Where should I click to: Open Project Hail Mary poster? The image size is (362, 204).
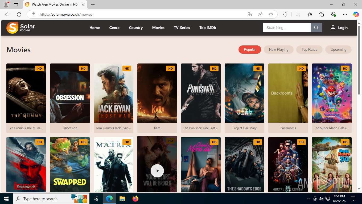tap(244, 93)
